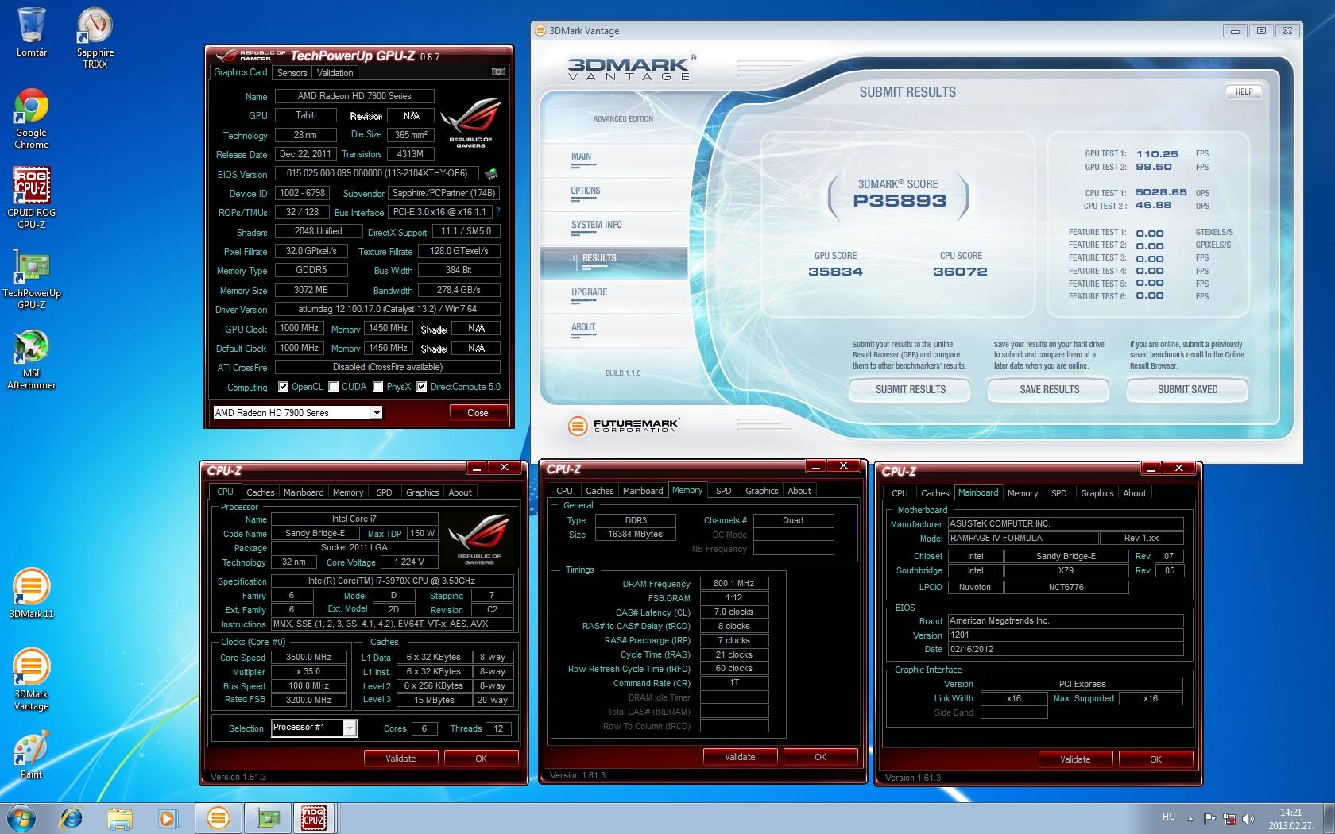Switch to ROG CPU-Z taskbar button
The height and width of the screenshot is (834, 1335).
click(315, 817)
